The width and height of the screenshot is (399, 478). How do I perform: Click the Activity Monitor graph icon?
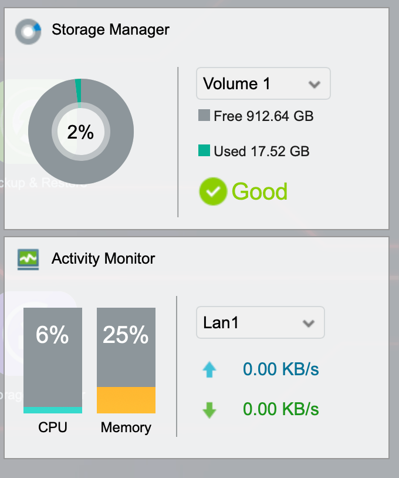(28, 260)
